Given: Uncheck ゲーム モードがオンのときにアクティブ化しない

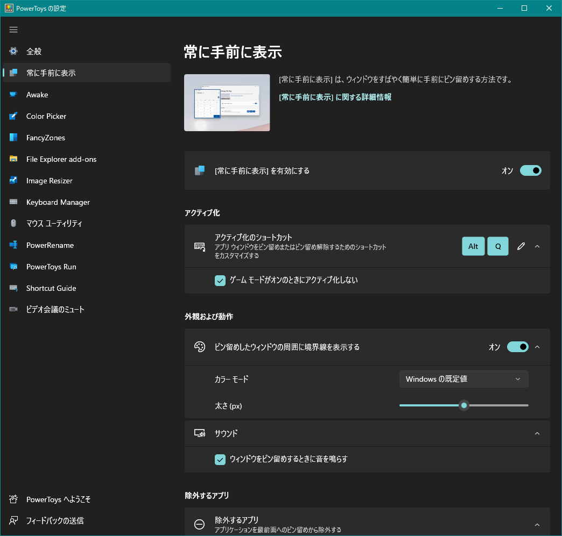Looking at the screenshot, I should (220, 280).
